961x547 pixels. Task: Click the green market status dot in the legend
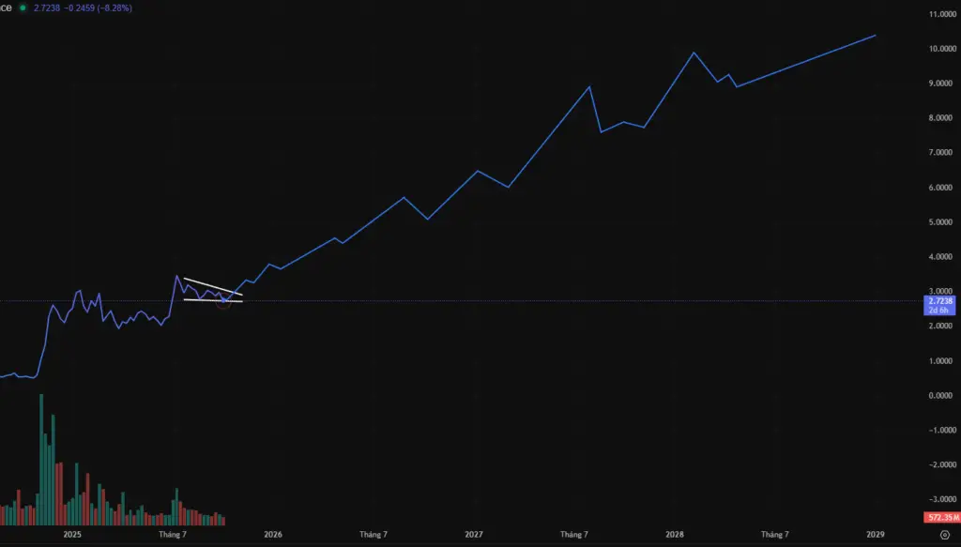tap(23, 8)
